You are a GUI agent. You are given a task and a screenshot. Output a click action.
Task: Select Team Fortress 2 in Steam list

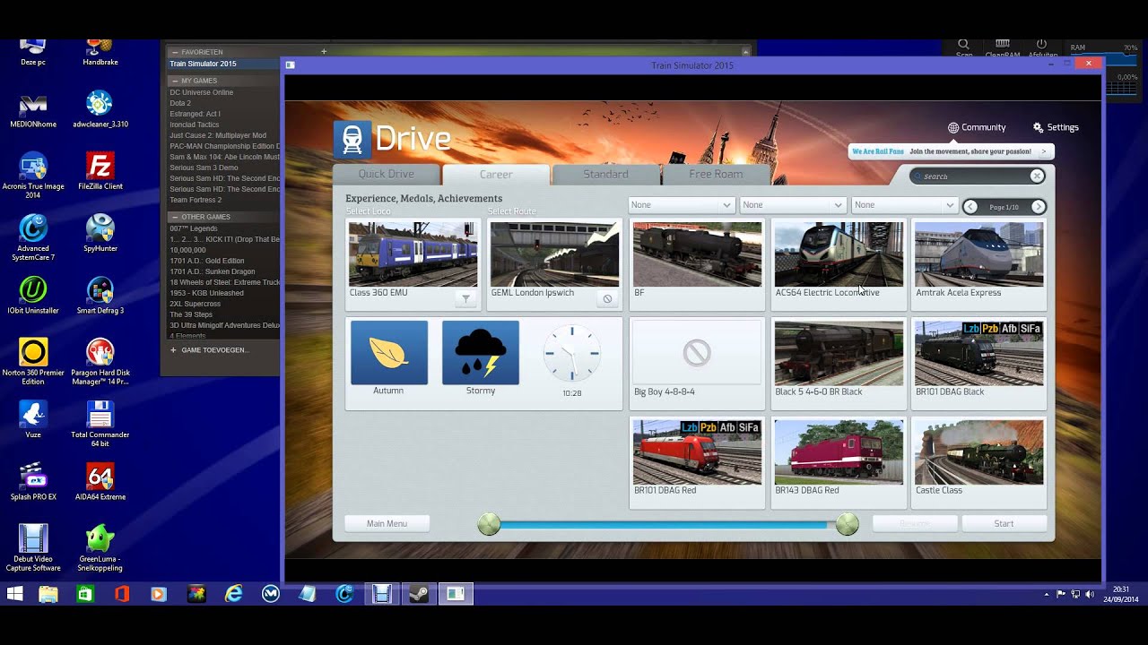coord(196,200)
